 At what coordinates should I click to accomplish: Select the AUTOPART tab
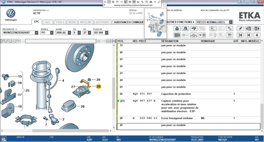coord(102,22)
